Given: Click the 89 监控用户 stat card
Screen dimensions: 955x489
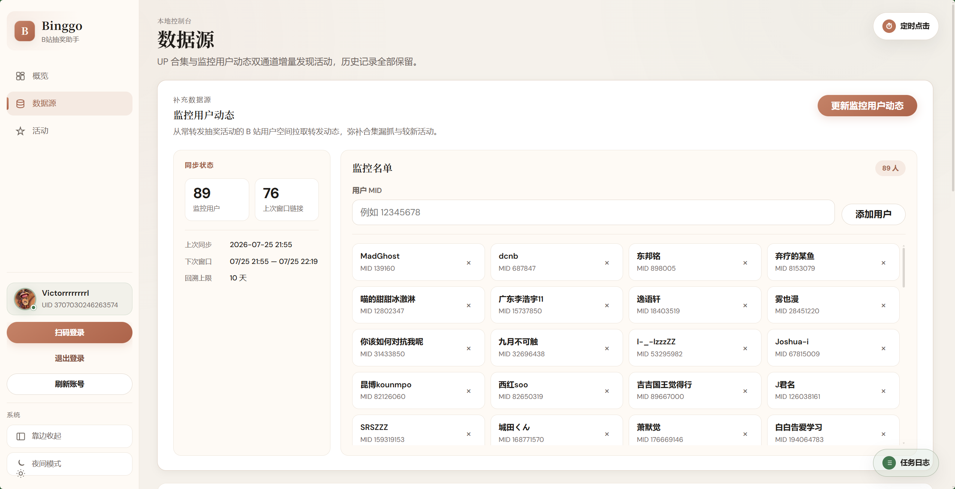Looking at the screenshot, I should (217, 200).
